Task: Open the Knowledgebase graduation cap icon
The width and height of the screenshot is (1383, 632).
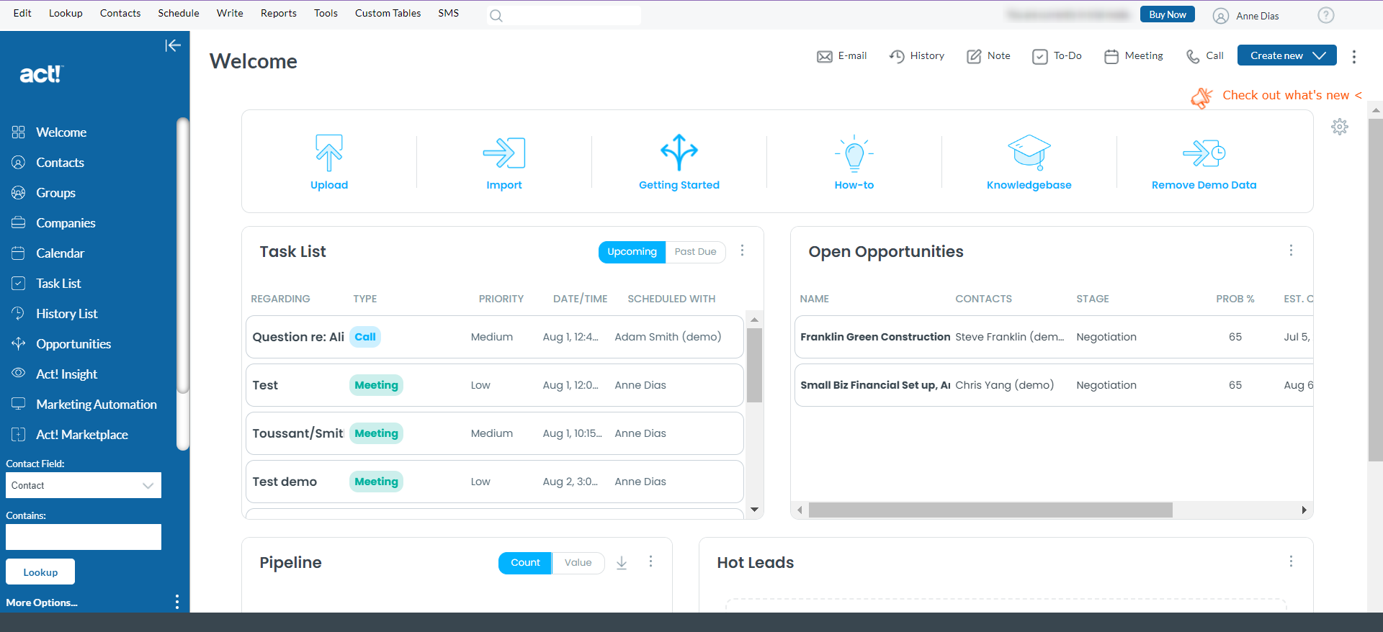Action: coord(1029,153)
